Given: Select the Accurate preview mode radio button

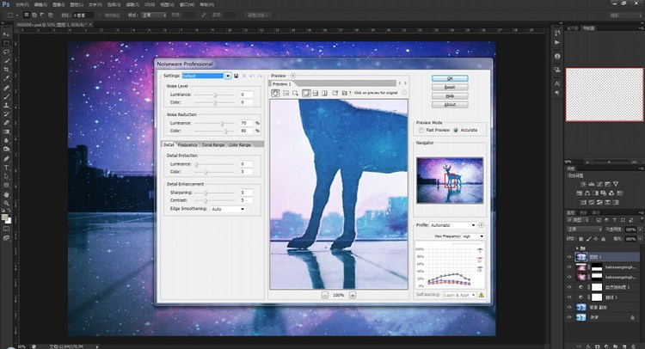Looking at the screenshot, I should (456, 130).
